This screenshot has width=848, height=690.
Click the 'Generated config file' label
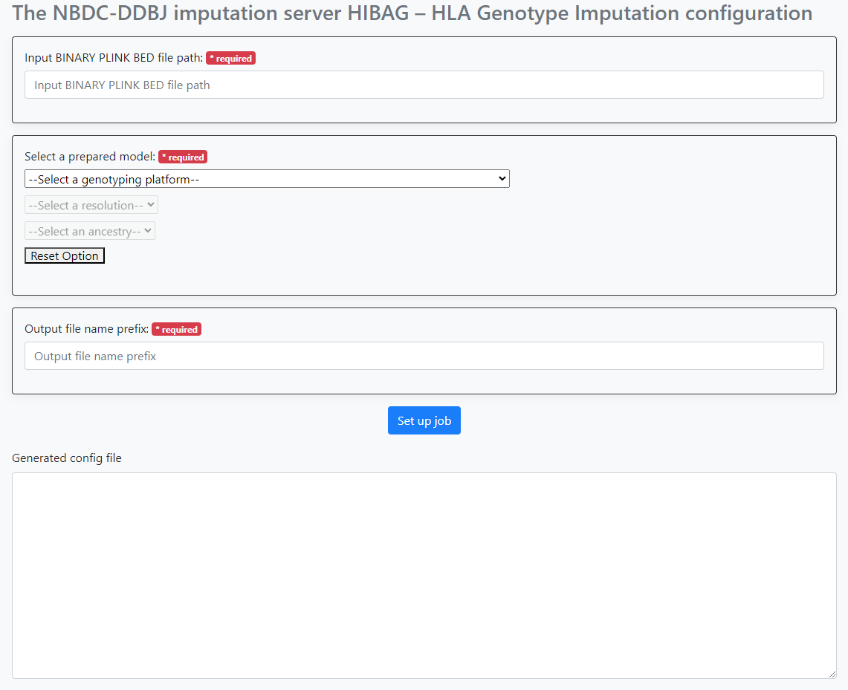pyautogui.click(x=67, y=458)
